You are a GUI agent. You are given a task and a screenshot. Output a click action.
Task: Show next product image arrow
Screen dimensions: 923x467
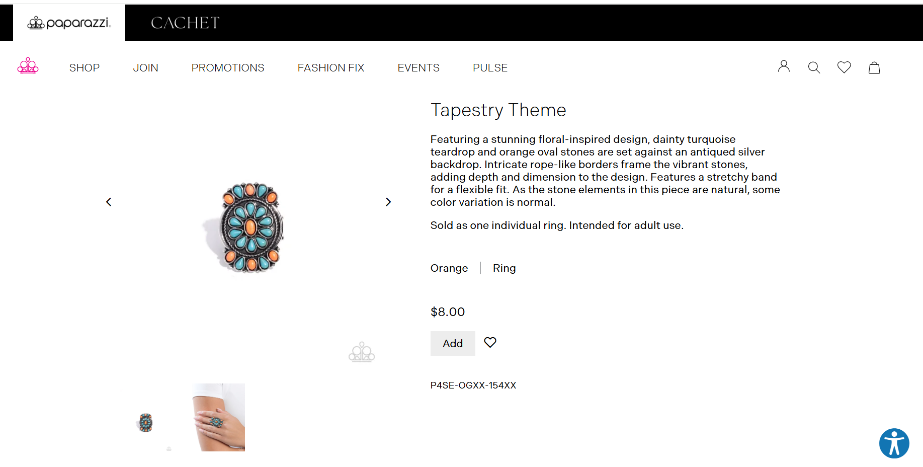(388, 202)
